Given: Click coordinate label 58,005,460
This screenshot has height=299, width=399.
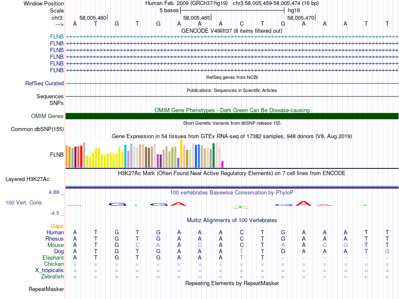Looking at the screenshot, I should (x=93, y=18).
